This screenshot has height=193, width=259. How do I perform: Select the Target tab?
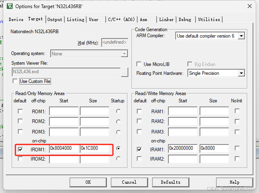point(35,19)
